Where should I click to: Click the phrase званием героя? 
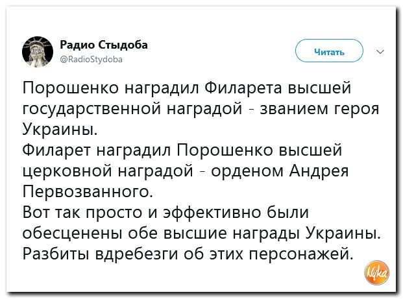320,109
